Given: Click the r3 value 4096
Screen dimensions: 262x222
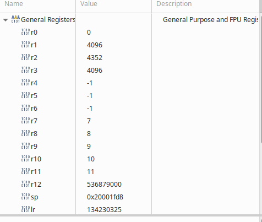Looking at the screenshot, I should pos(95,71).
